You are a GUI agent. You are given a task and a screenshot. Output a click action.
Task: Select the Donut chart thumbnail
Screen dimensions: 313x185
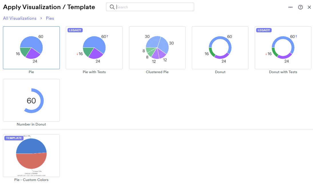[220, 48]
